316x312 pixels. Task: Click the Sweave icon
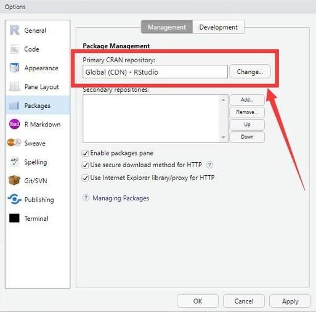pyautogui.click(x=14, y=143)
